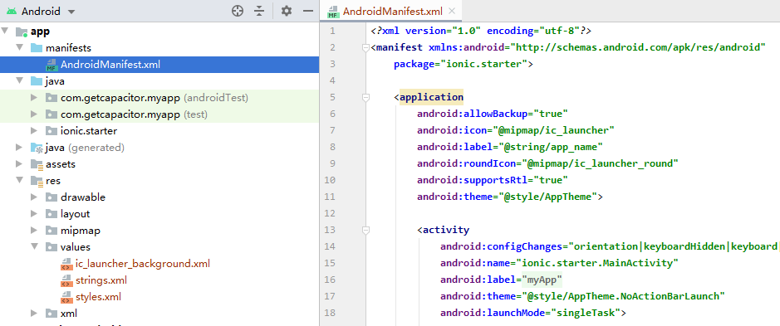
Task: Expand the layout folder
Action: (34, 214)
